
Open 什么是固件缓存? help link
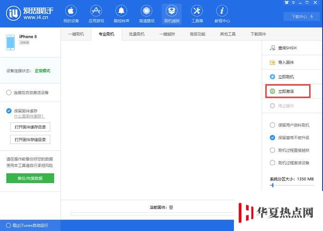(x=30, y=116)
